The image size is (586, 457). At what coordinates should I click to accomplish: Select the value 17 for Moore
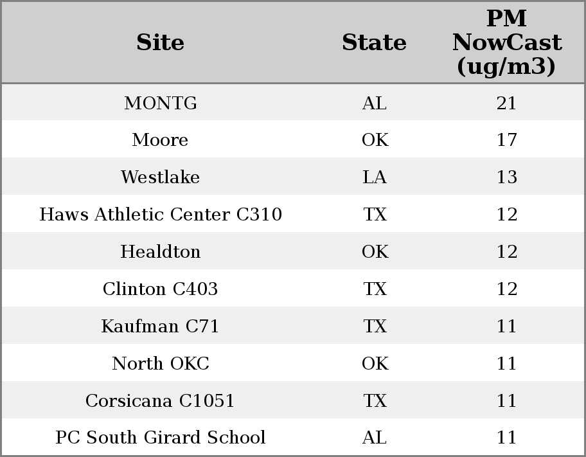tap(506, 140)
